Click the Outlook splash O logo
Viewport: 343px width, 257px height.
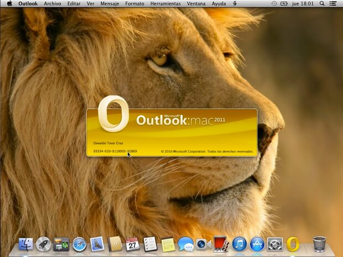click(113, 114)
